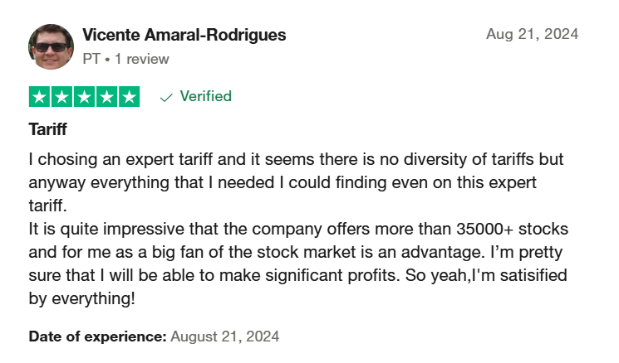Click the second green rating star
The width and height of the screenshot is (619, 363).
pyautogui.click(x=62, y=96)
